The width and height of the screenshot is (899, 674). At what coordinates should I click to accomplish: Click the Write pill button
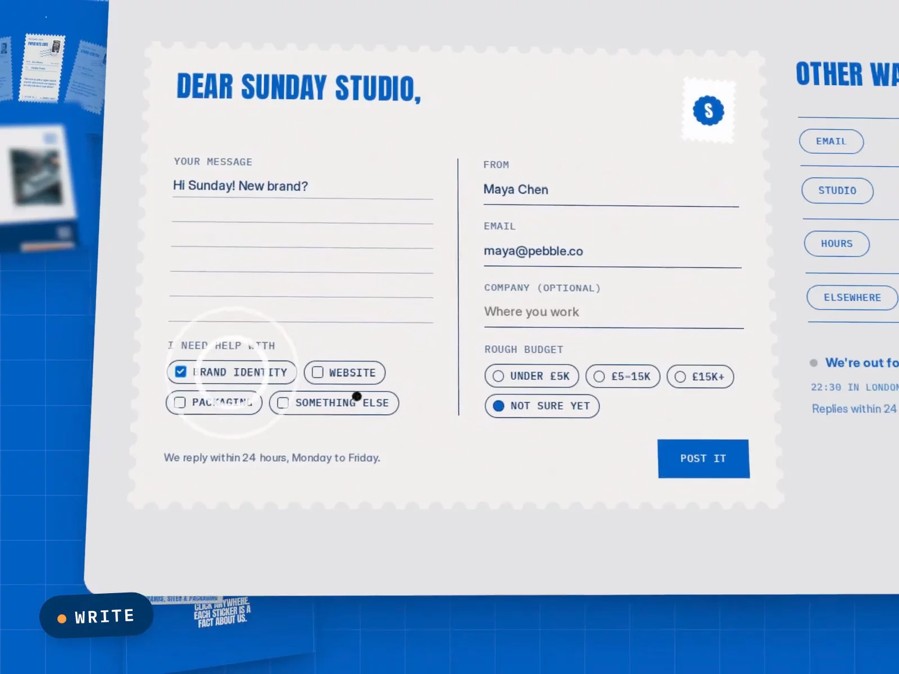[96, 616]
